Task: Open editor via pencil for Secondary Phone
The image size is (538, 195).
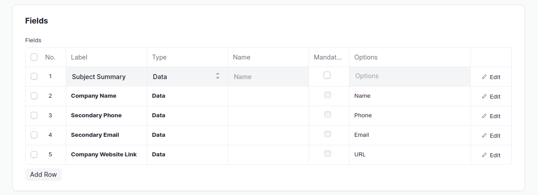Action: pos(484,116)
